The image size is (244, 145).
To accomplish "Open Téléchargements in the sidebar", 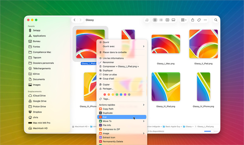I will tap(42, 69).
